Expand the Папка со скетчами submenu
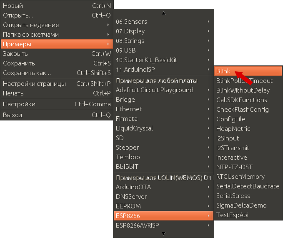283x238 pixels. (x=57, y=35)
